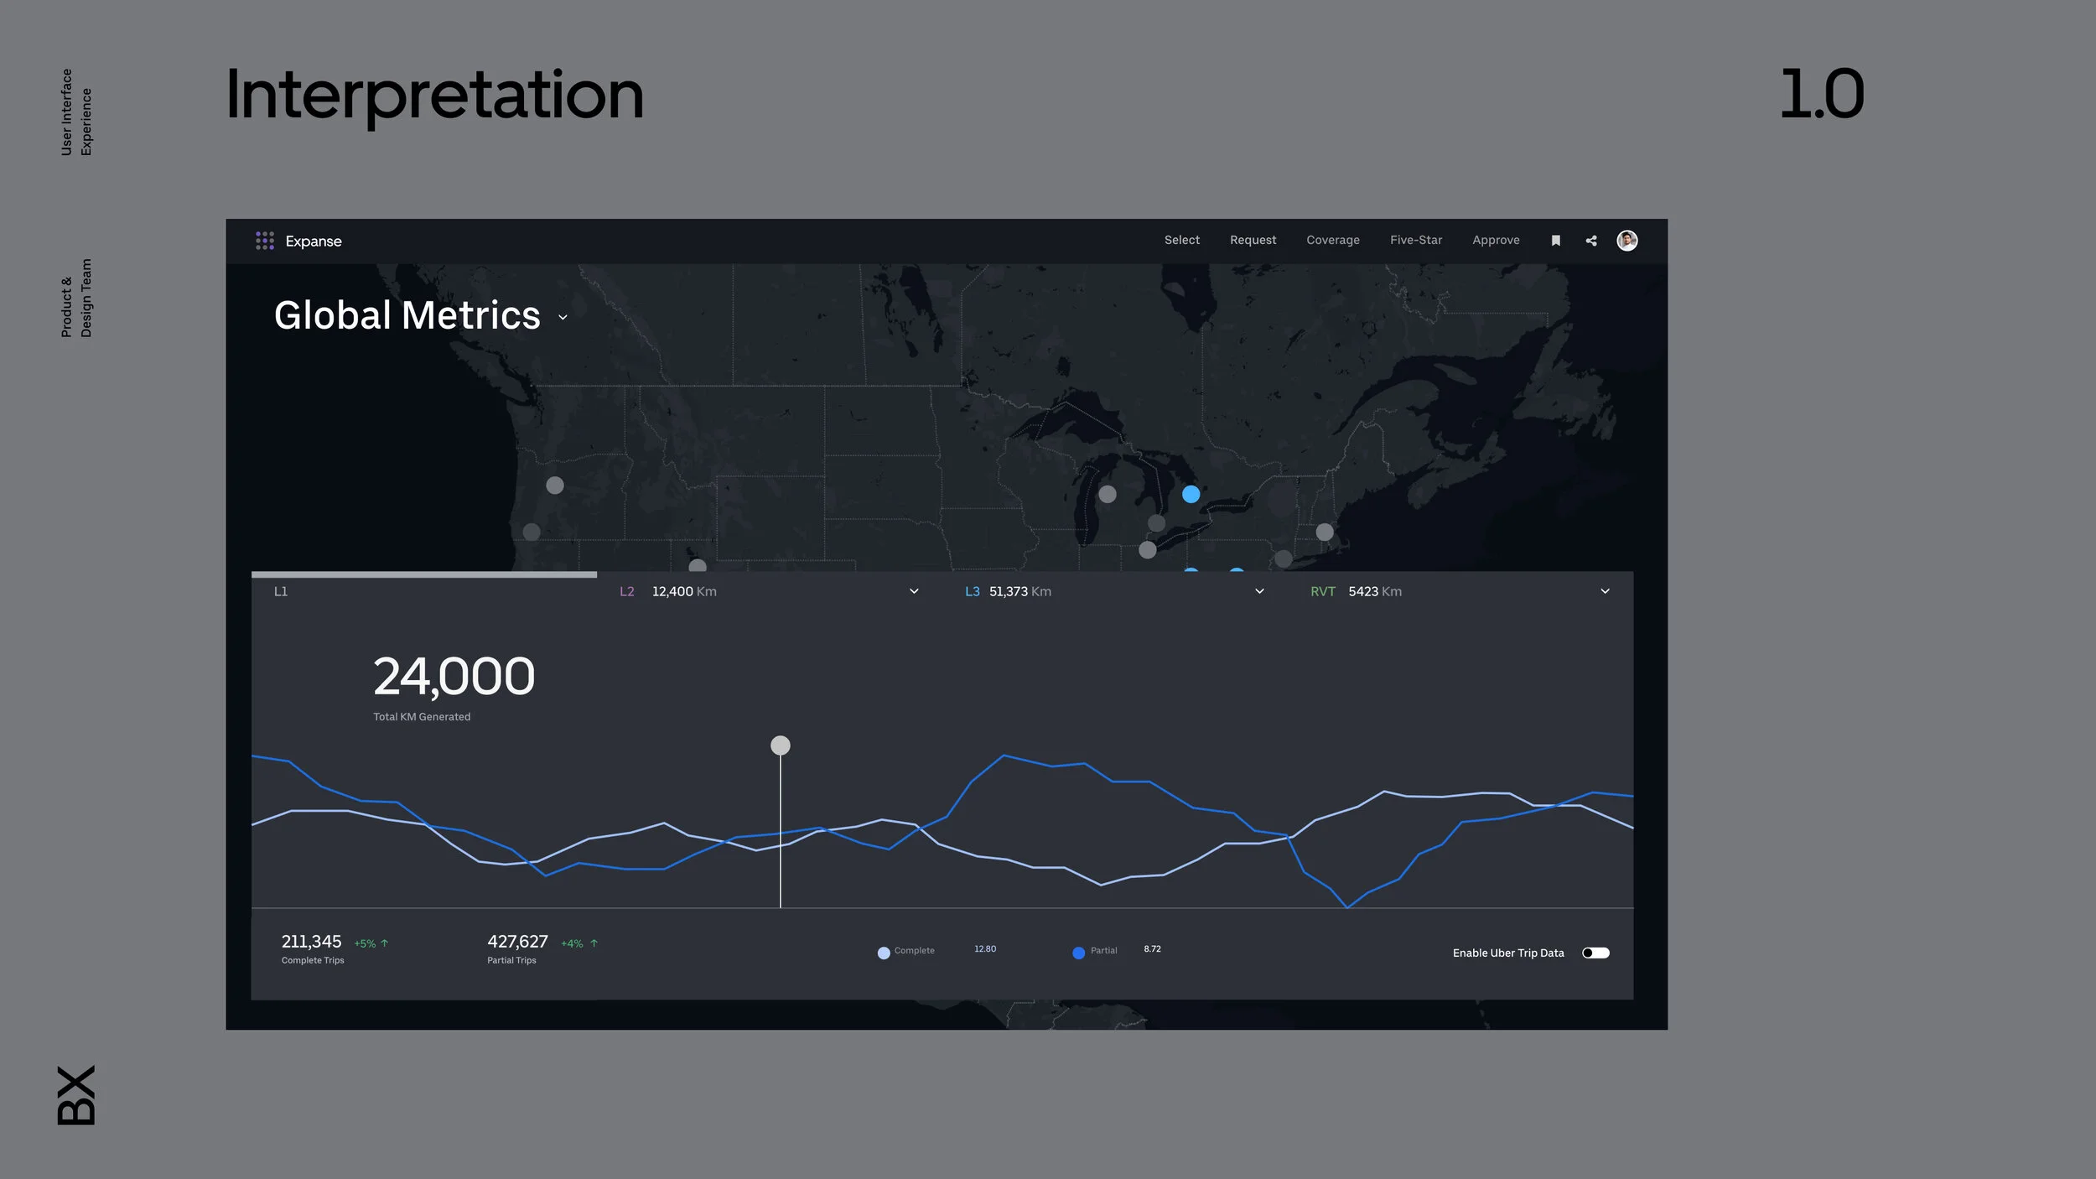Click the blue Partial legend dot

click(x=1078, y=953)
